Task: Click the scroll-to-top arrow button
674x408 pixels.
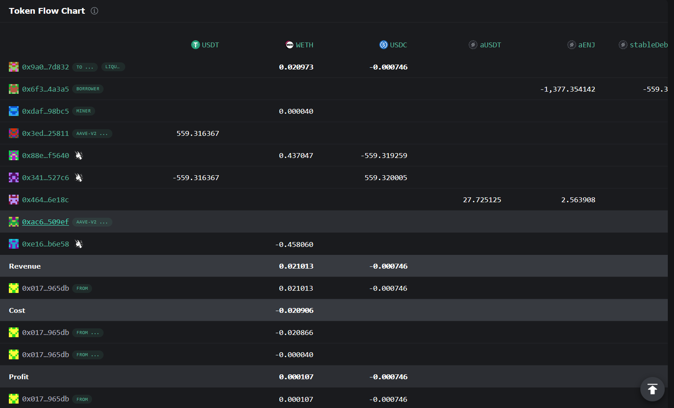Action: tap(652, 389)
